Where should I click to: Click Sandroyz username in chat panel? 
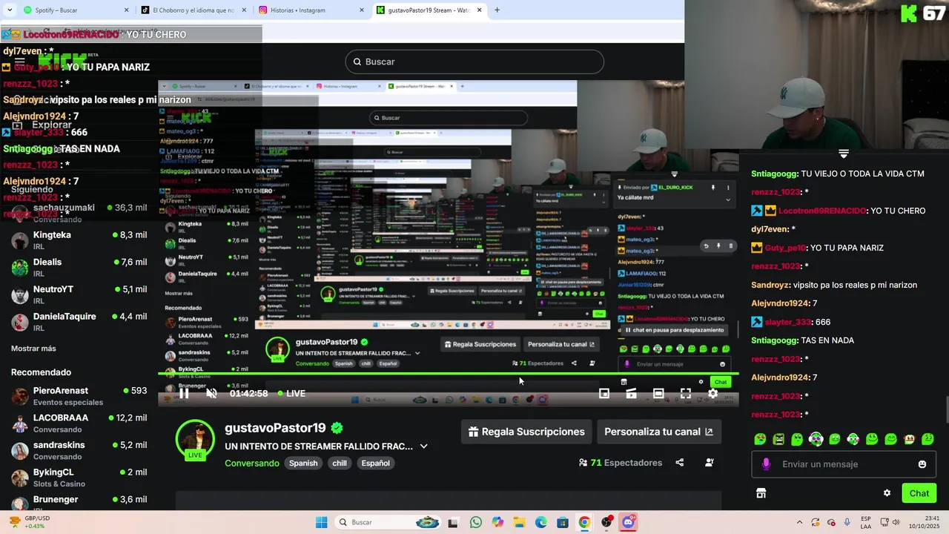click(x=770, y=285)
